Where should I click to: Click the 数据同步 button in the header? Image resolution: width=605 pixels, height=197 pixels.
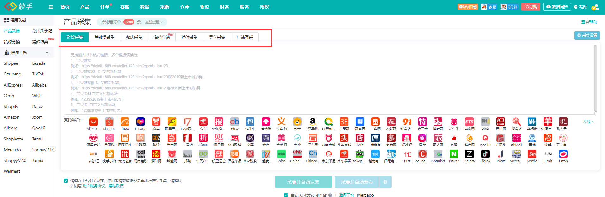[x=557, y=7]
